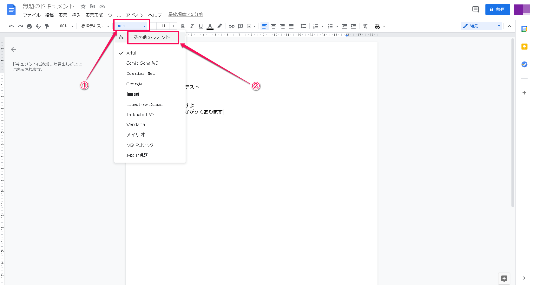Viewport: 533px width, 285px height.
Task: Open the 挿入 menu
Action: 76,15
